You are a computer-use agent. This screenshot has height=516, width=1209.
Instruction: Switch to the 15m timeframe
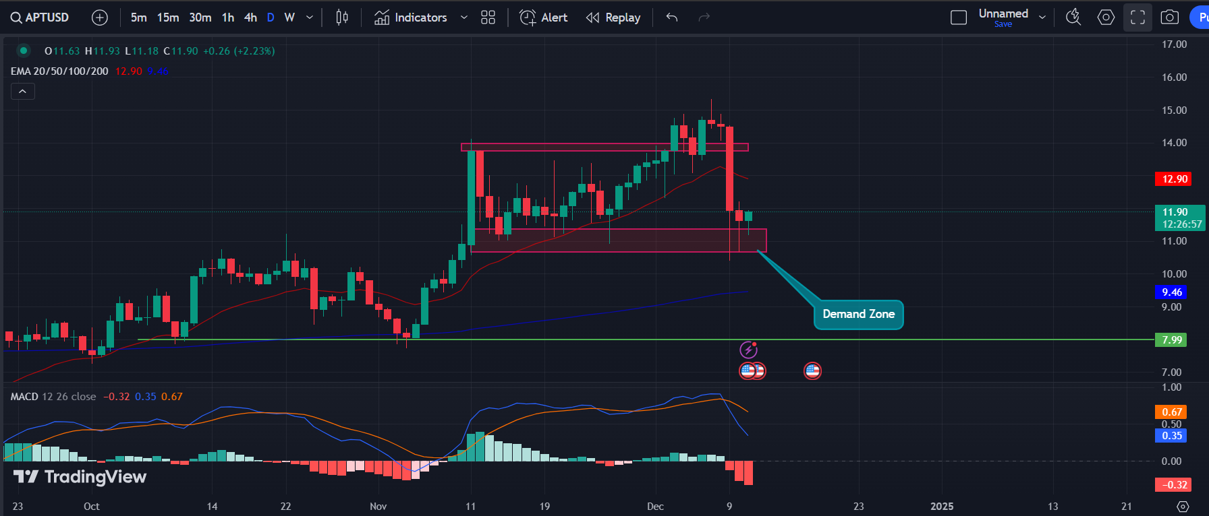pyautogui.click(x=168, y=18)
